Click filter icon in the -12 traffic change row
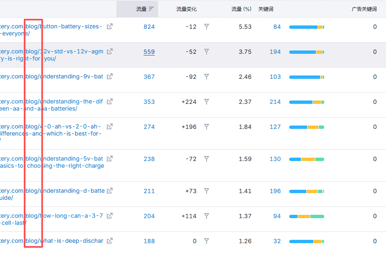The width and height of the screenshot is (386, 254). pos(206,27)
